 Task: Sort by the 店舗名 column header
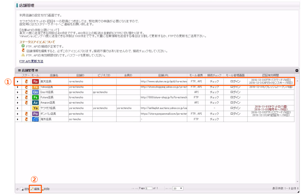[x=54, y=75]
